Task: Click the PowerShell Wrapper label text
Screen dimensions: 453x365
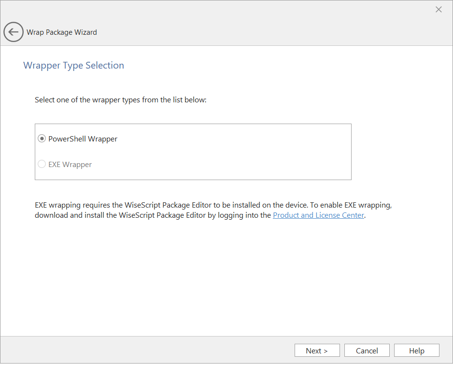Action: pyautogui.click(x=83, y=139)
